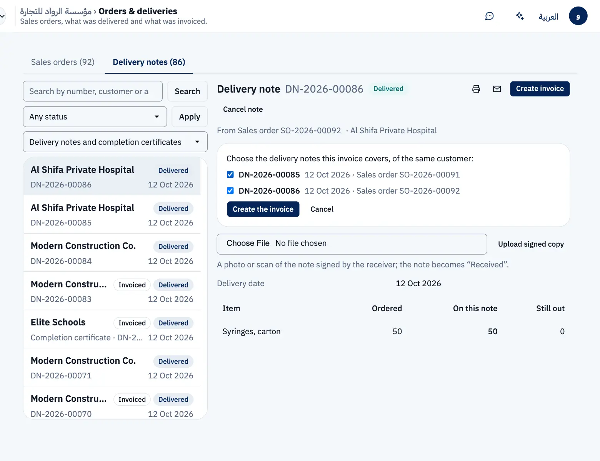Open DN-2026-00083 delivery note row
This screenshot has width=600, height=461.
pos(112,291)
